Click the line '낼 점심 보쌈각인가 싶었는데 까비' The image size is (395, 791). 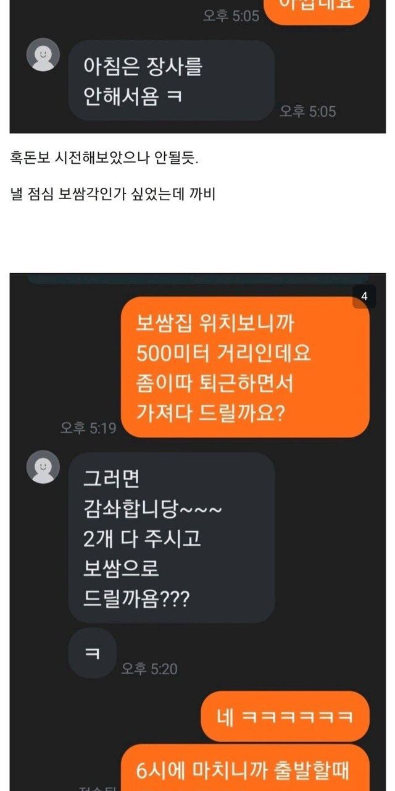[112, 195]
